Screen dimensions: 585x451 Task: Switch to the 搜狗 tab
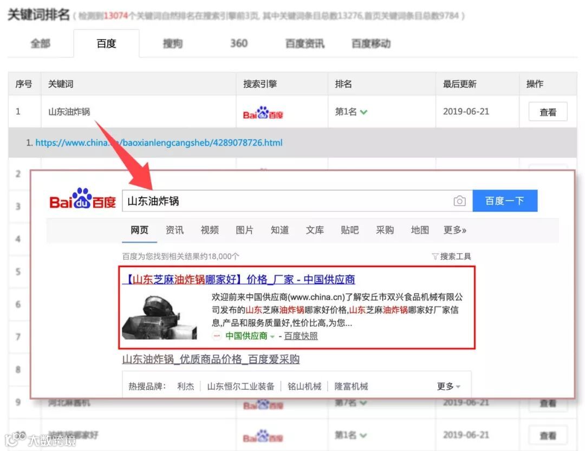pyautogui.click(x=173, y=44)
